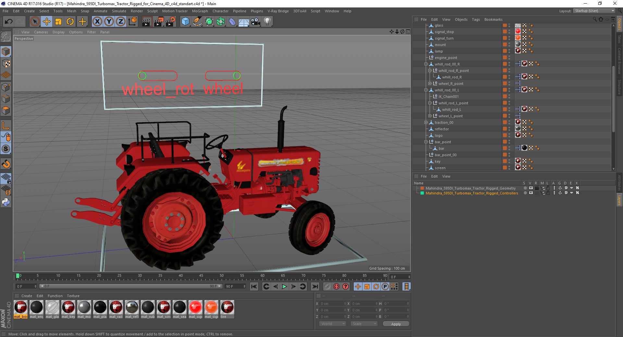Toggle Controllers layer lock
This screenshot has width=623, height=337.
point(548,193)
